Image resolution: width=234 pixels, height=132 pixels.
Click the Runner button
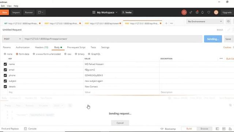29,12
